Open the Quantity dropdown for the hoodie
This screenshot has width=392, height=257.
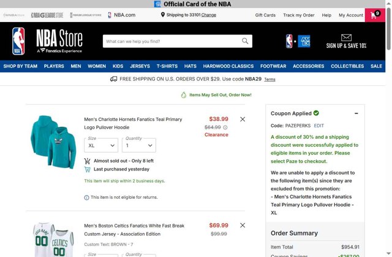[x=139, y=145]
